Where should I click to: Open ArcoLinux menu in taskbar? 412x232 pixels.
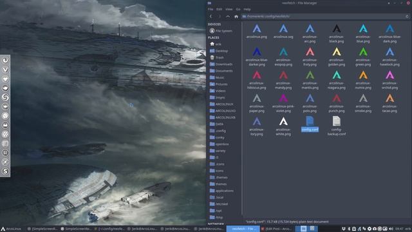click(11, 229)
